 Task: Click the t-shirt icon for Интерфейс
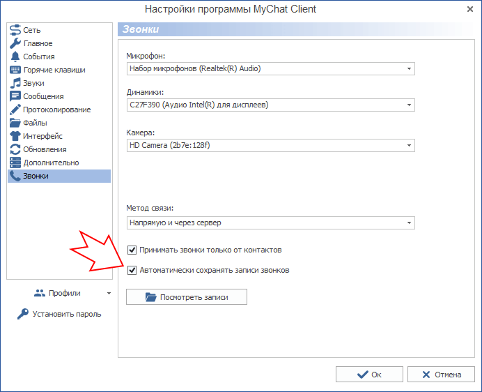[x=15, y=136]
